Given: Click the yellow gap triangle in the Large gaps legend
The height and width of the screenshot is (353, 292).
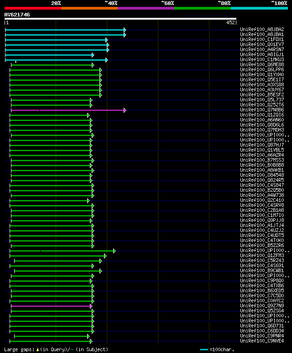Looking at the screenshot, I should click(x=37, y=350).
